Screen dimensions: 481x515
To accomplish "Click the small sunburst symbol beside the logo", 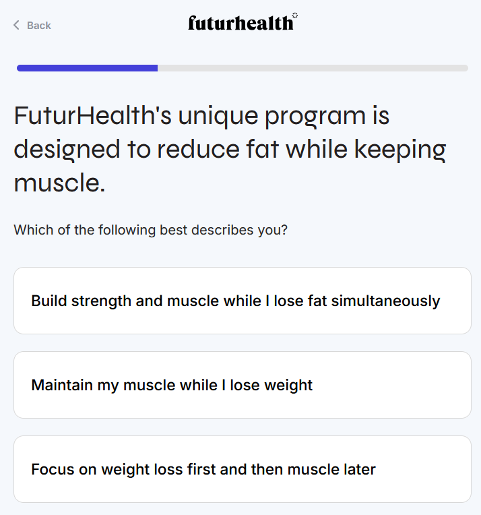I will (x=295, y=15).
